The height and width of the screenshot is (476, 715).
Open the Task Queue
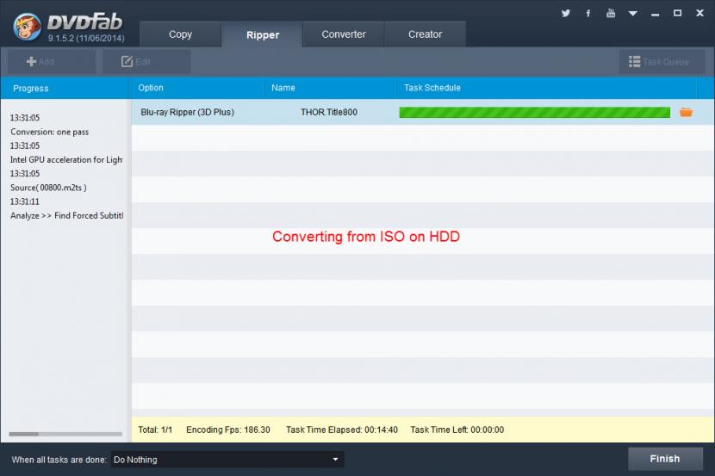point(662,61)
